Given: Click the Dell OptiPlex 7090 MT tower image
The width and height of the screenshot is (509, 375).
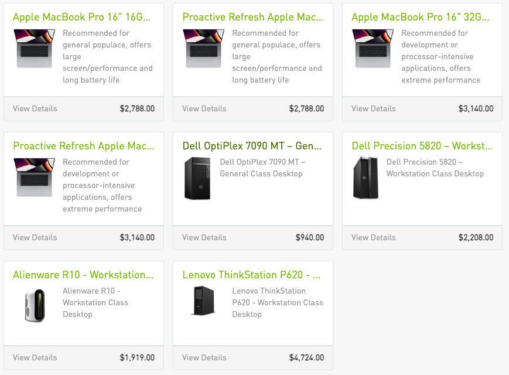Looking at the screenshot, I should 197,178.
